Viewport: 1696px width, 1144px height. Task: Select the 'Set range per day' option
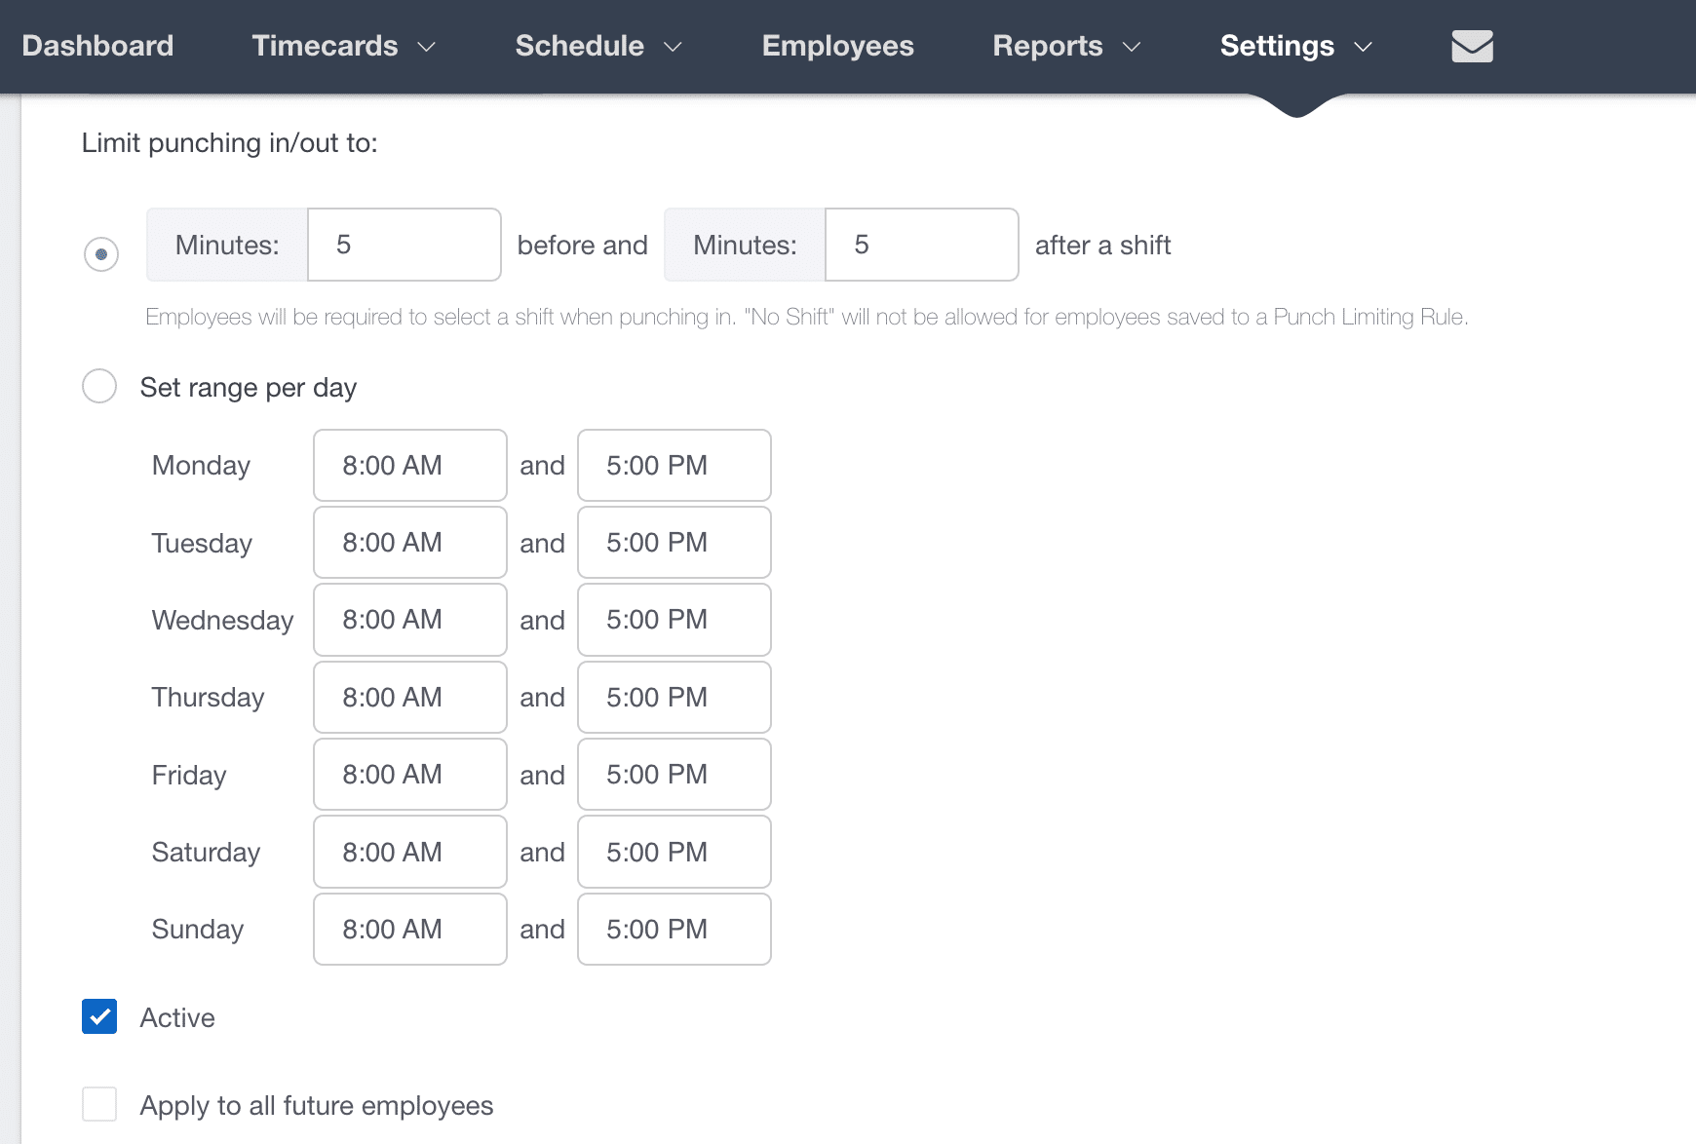pos(99,386)
